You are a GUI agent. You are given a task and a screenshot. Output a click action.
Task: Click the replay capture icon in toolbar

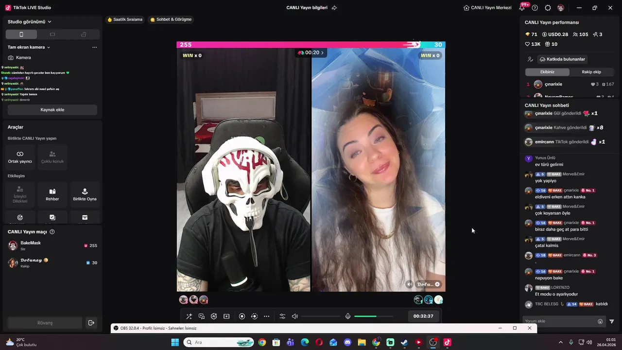[254, 316]
